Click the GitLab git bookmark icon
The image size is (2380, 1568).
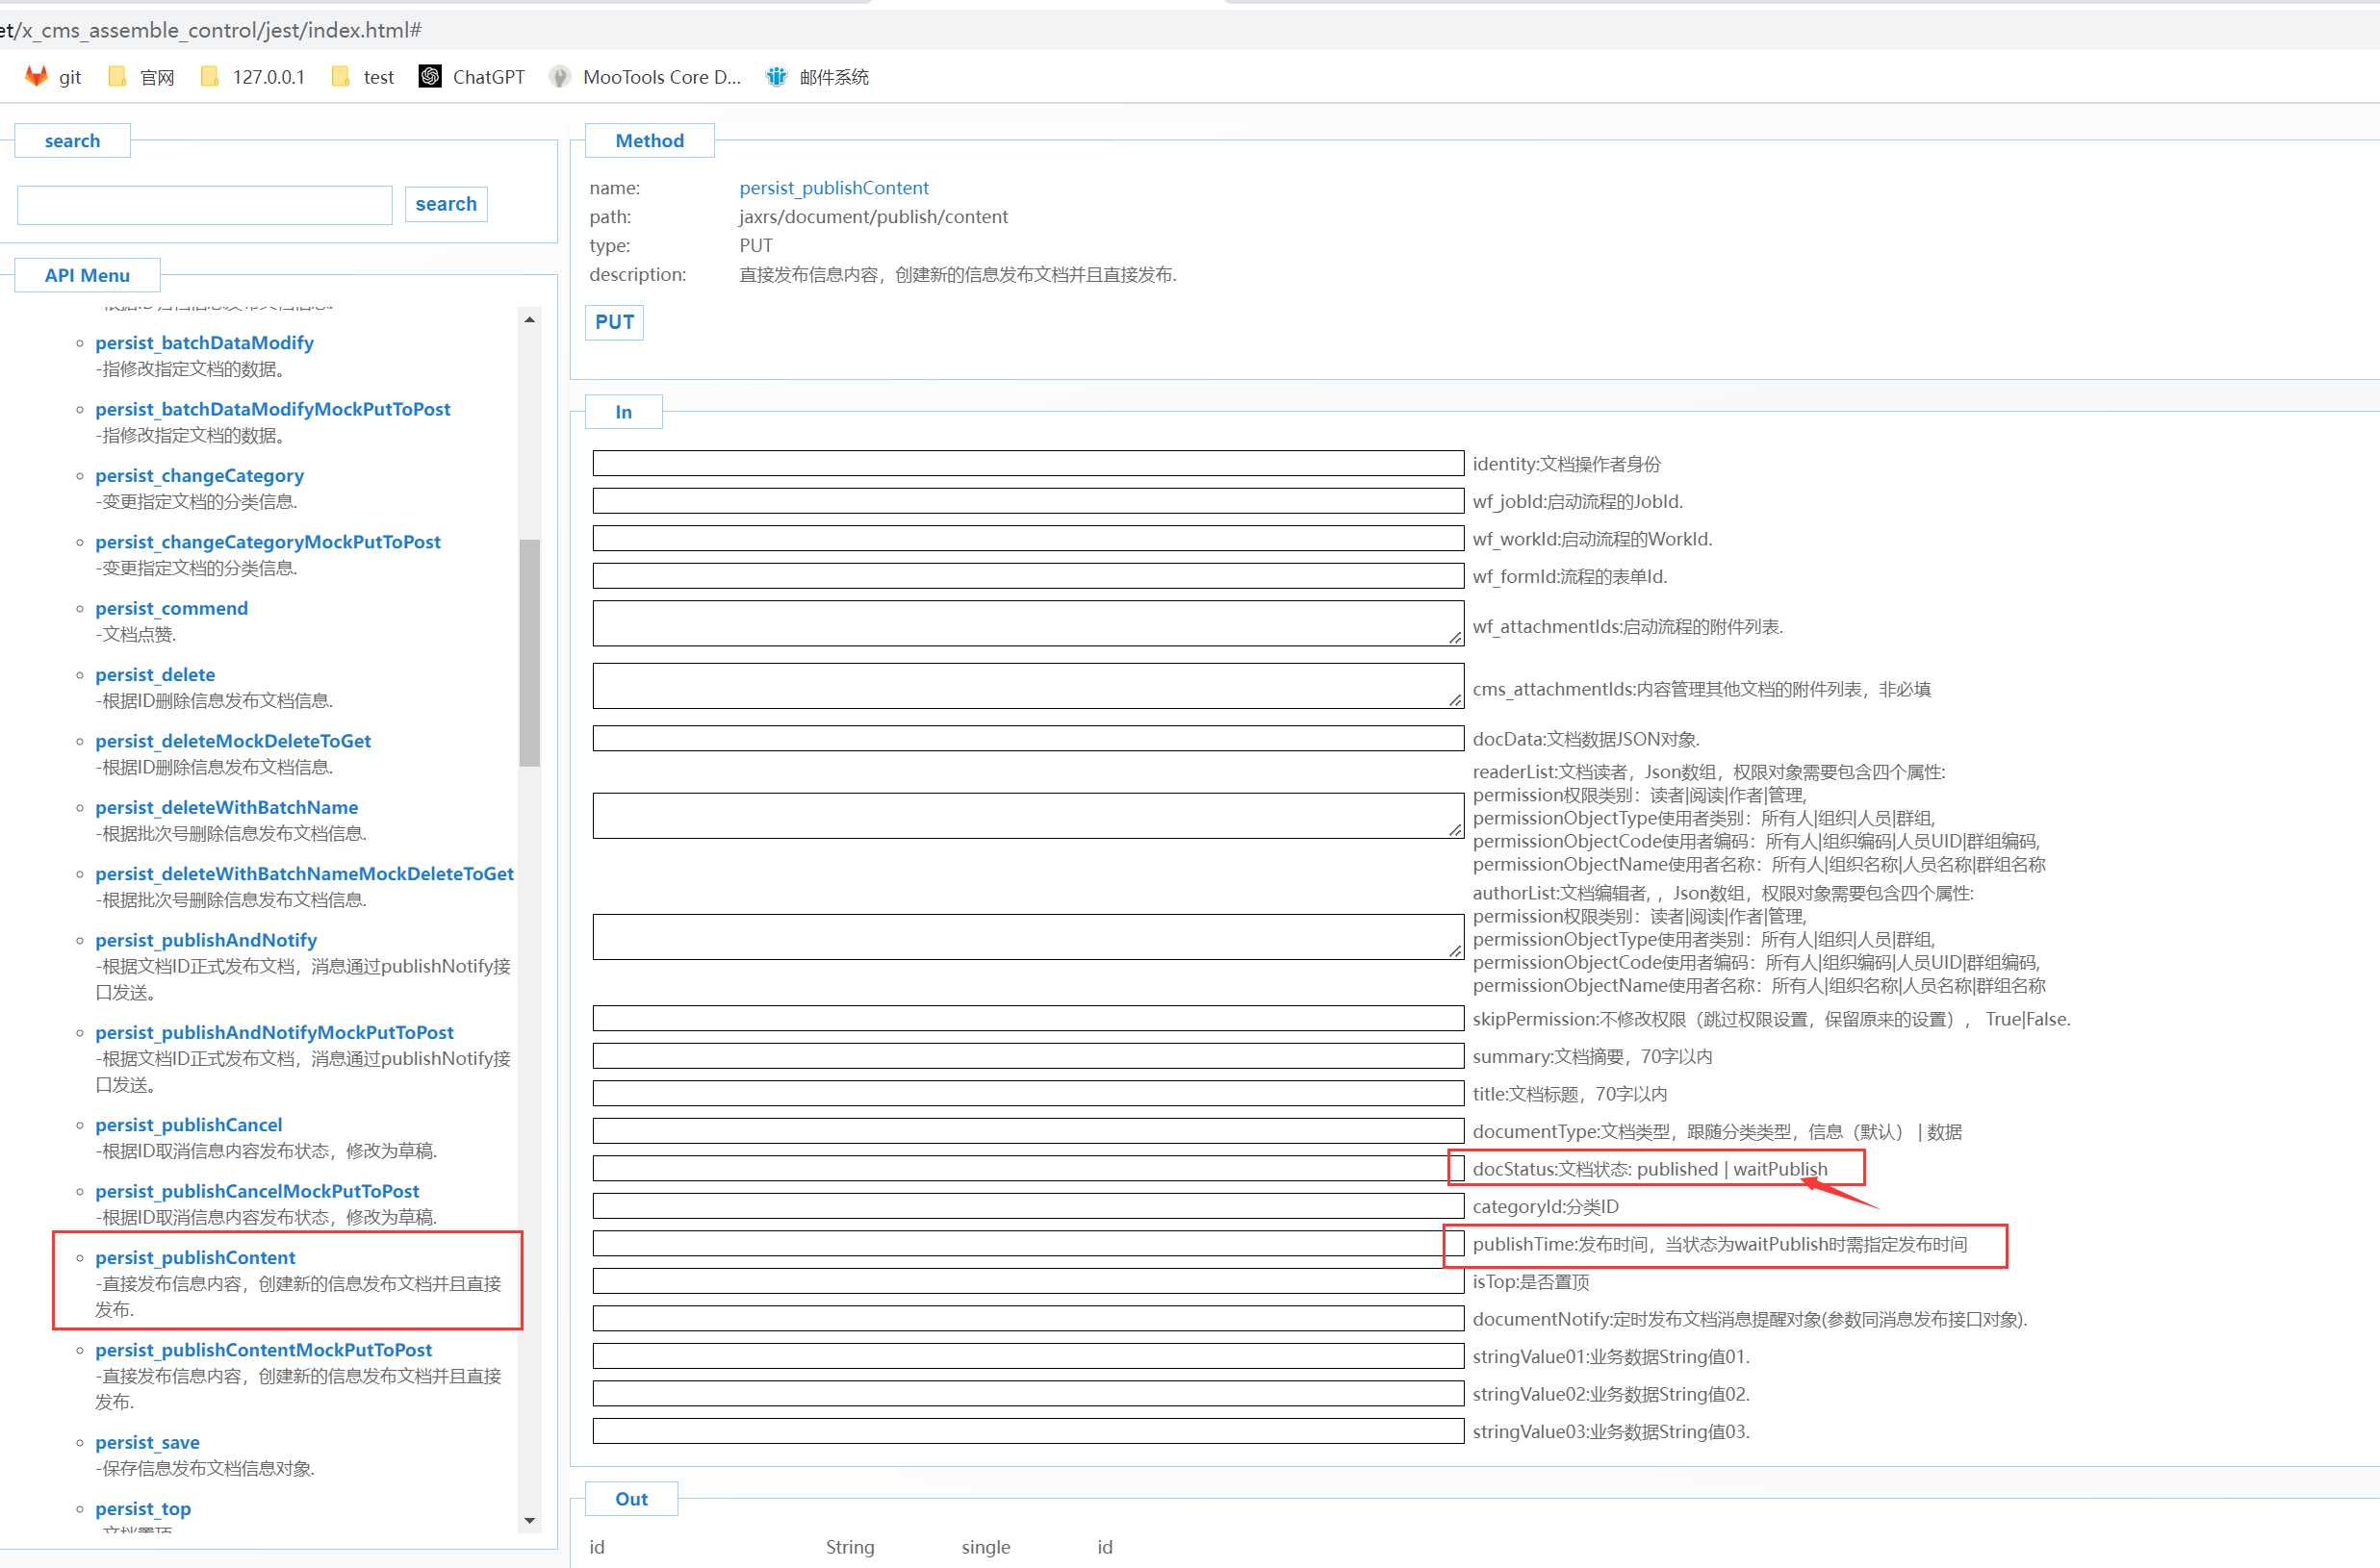(x=36, y=77)
